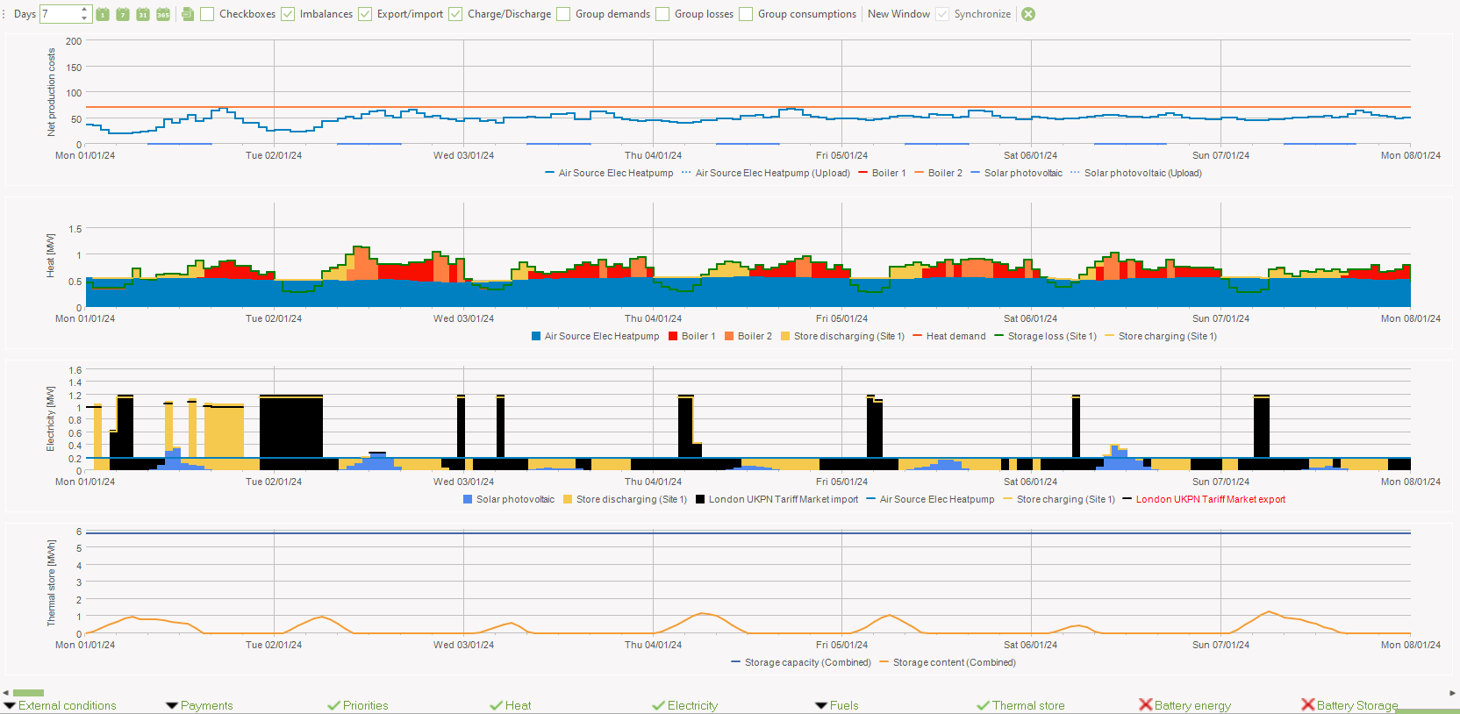Expand the Payments dropdown arrow
Screen dimensions: 1460x714
click(172, 705)
